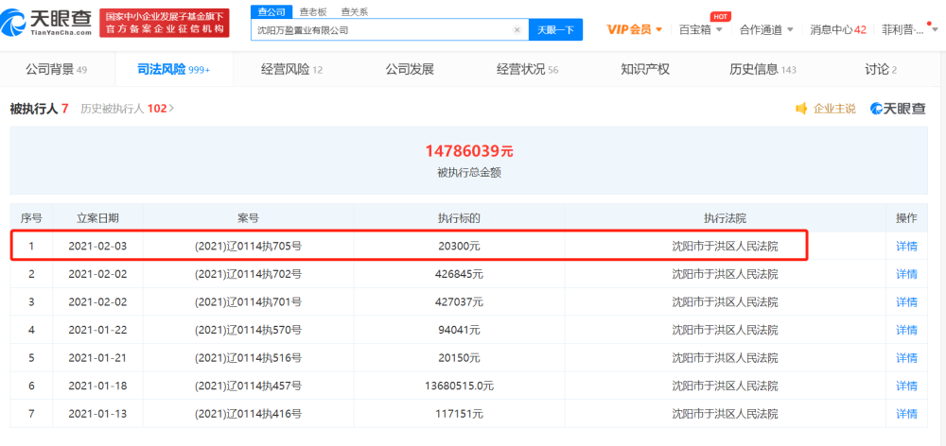This screenshot has height=446, width=946.
Task: Click case number (2021)辽0114执705号
Action: (248, 247)
